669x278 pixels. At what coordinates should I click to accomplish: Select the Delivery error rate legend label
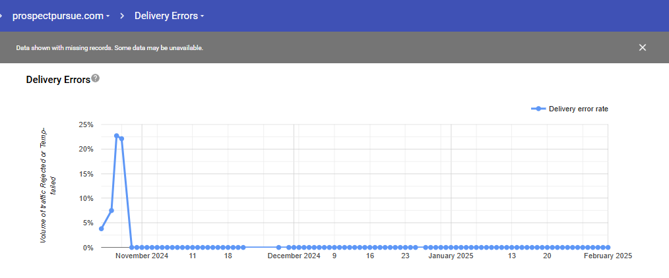pos(578,109)
